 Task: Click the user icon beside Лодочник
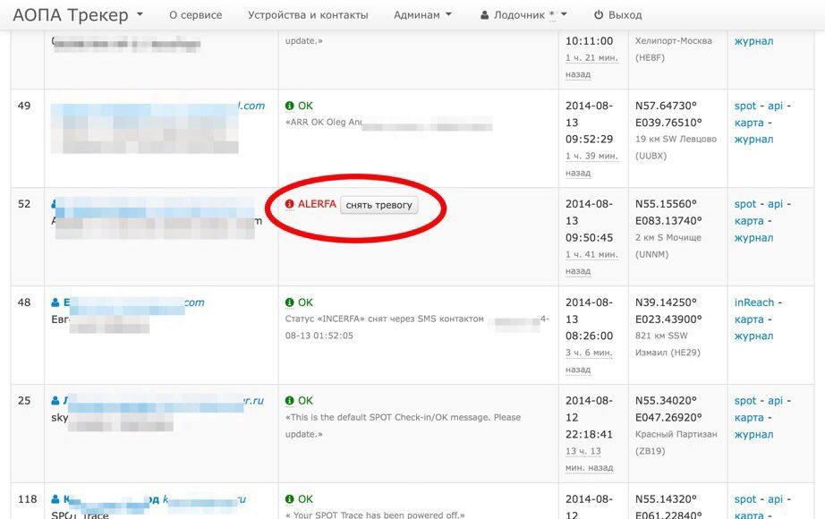(x=484, y=15)
